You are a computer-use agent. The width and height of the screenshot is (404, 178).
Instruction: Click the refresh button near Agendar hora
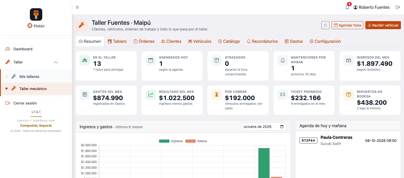point(325,25)
